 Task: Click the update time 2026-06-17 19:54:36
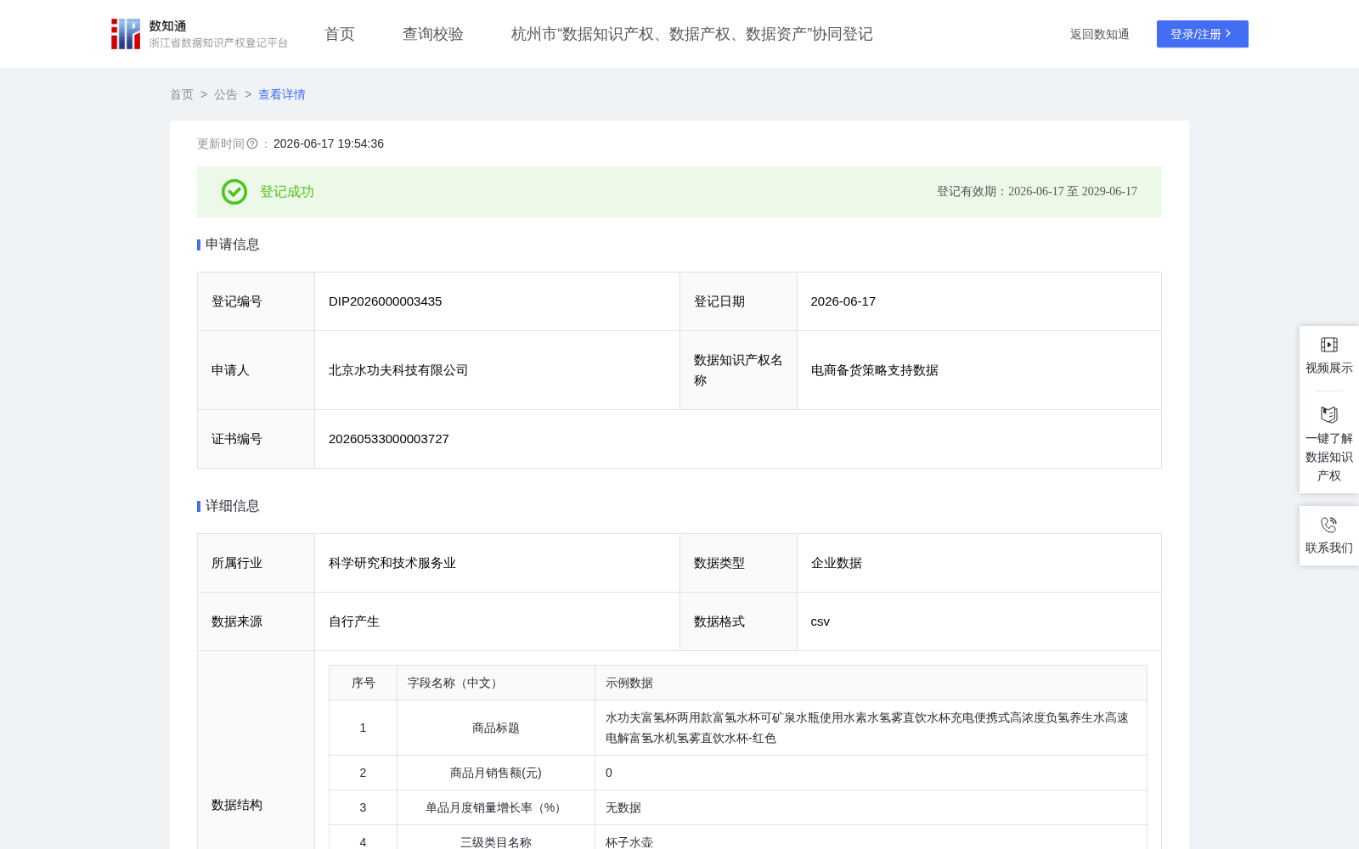click(329, 143)
